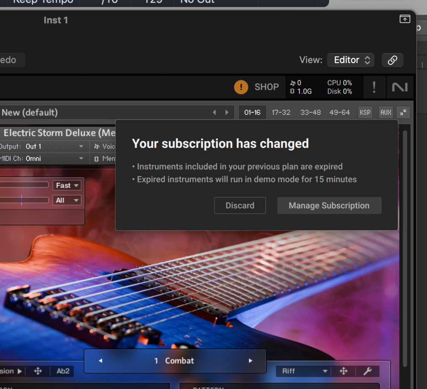The width and height of the screenshot is (427, 389).
Task: Go to next multi rack preset arrow
Action: [x=227, y=112]
